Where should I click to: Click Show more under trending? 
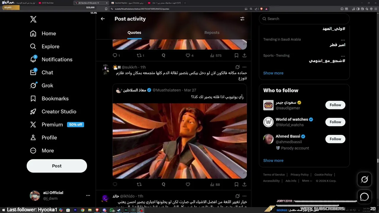273,73
